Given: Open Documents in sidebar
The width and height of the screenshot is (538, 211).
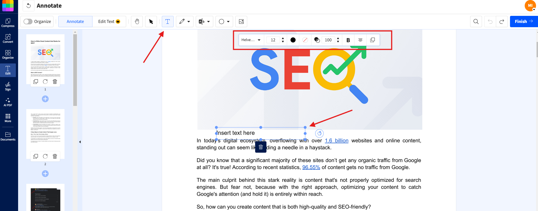Looking at the screenshot, I should tap(8, 136).
